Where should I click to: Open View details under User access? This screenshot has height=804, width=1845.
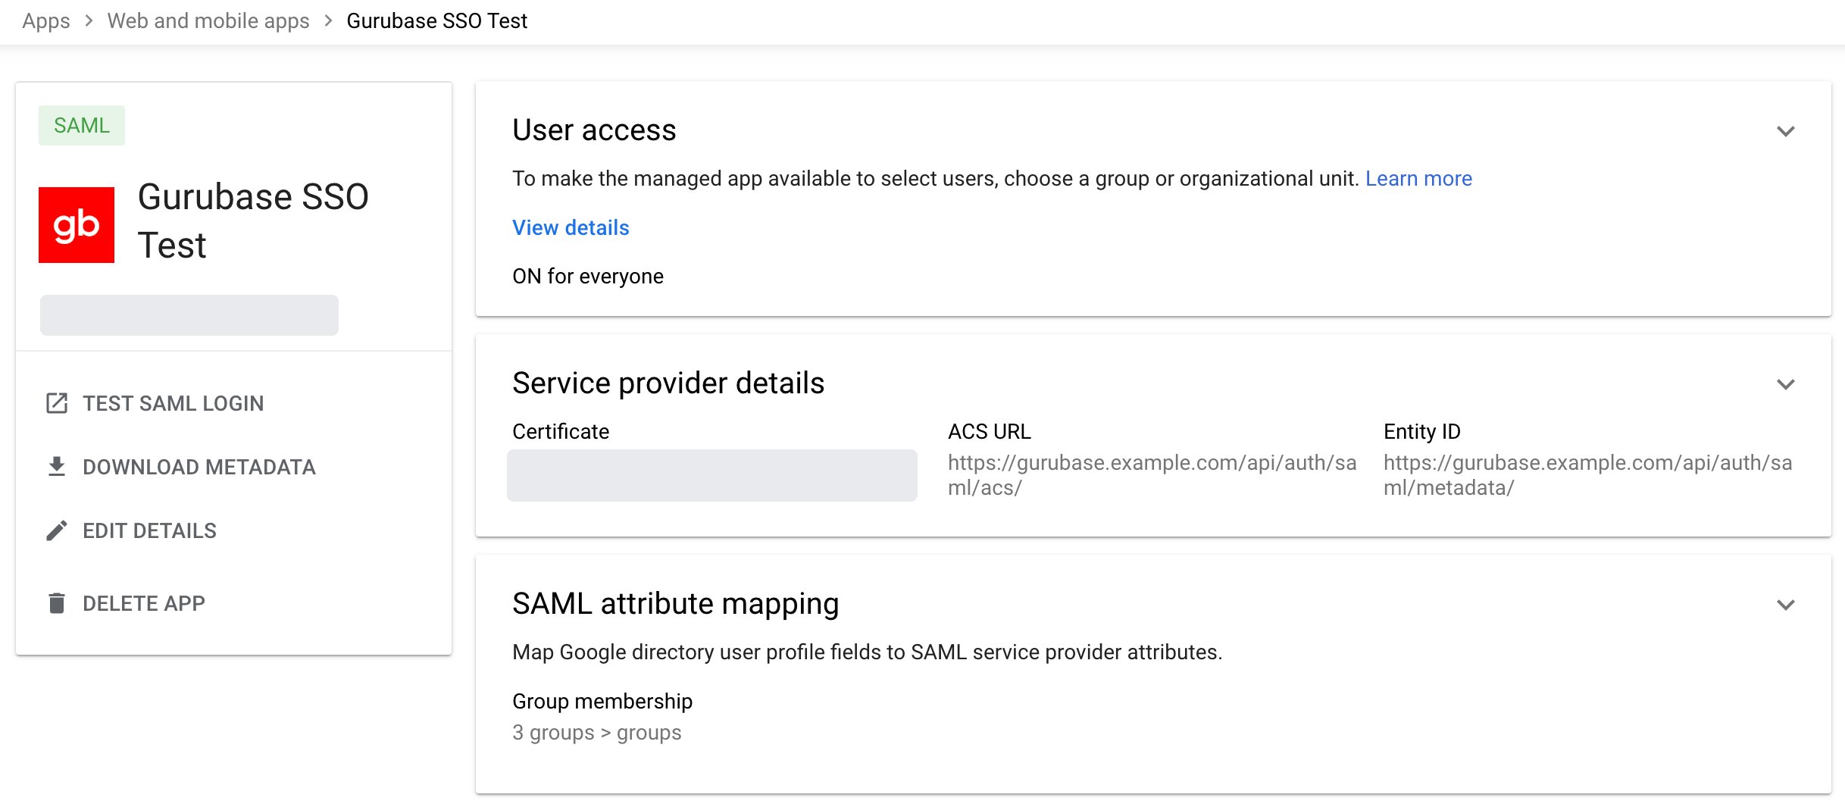click(571, 228)
